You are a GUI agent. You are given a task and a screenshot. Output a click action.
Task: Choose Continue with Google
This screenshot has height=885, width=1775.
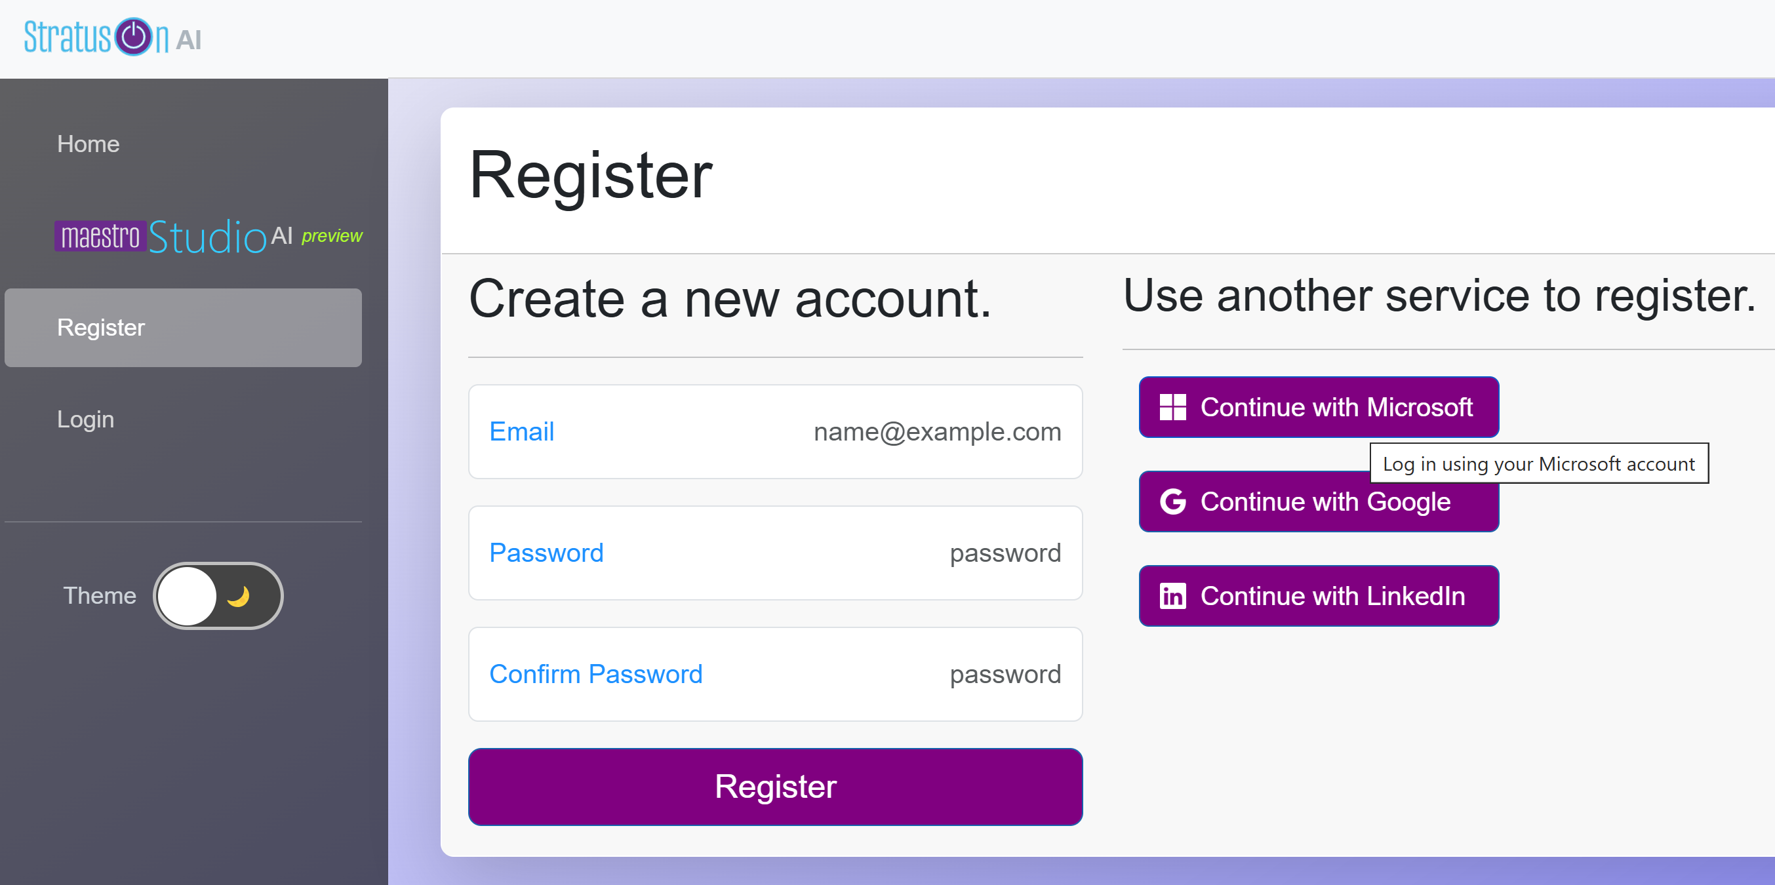(x=1318, y=501)
